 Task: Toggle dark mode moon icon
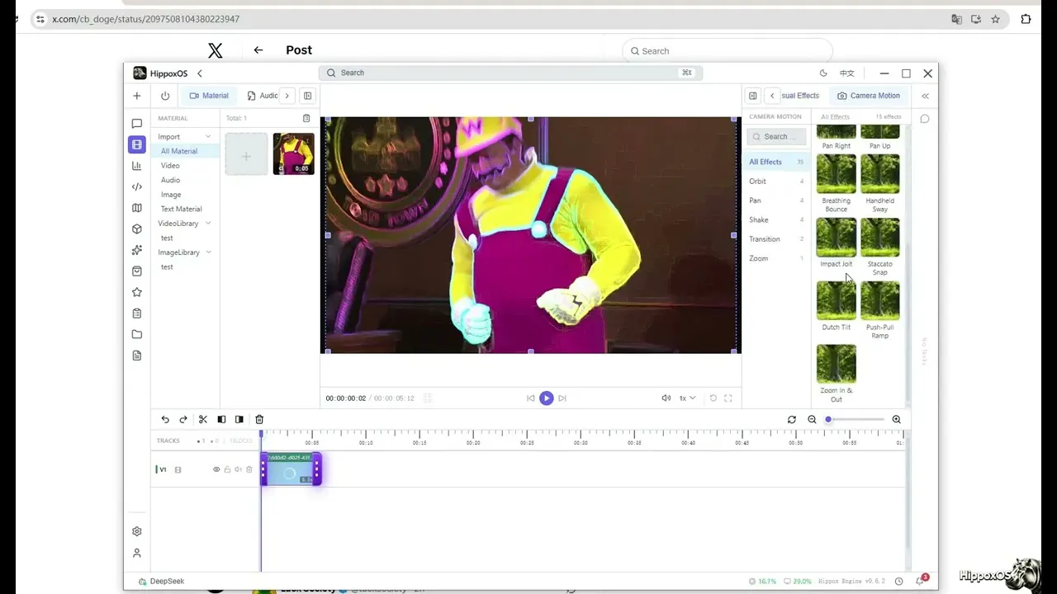click(823, 73)
